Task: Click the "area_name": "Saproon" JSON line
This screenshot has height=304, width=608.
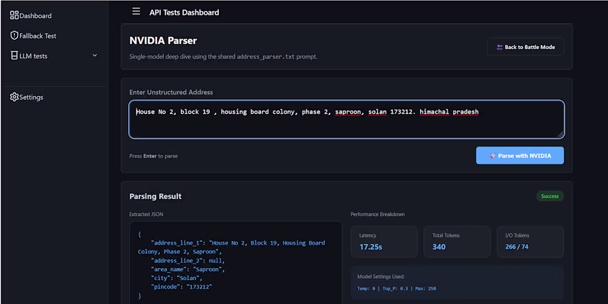Action: coord(188,269)
